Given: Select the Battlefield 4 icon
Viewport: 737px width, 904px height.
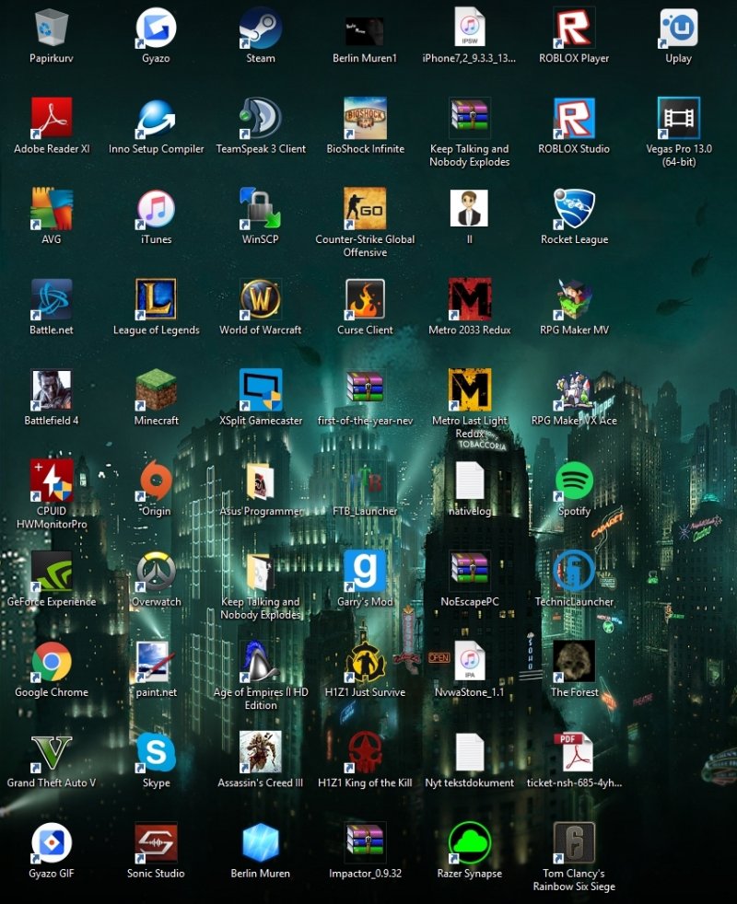Looking at the screenshot, I should (52, 389).
